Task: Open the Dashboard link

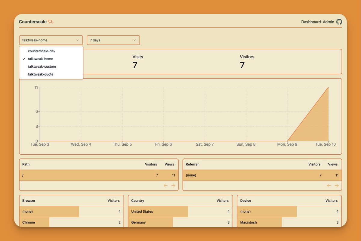Action: click(311, 22)
